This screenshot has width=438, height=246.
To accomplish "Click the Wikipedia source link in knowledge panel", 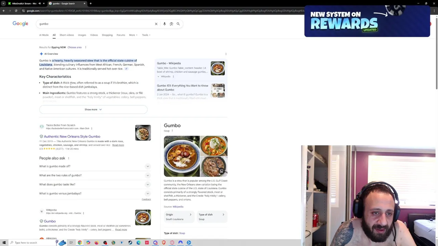I will coord(178,207).
